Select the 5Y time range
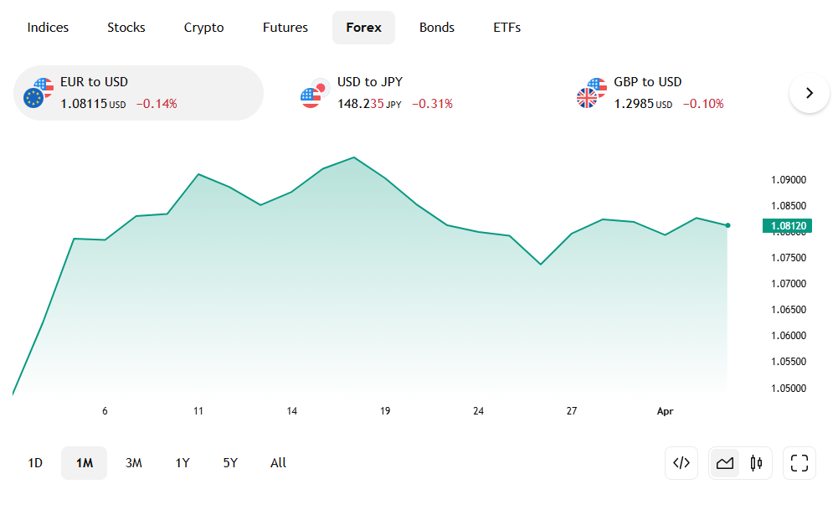The height and width of the screenshot is (515, 838). coord(230,463)
